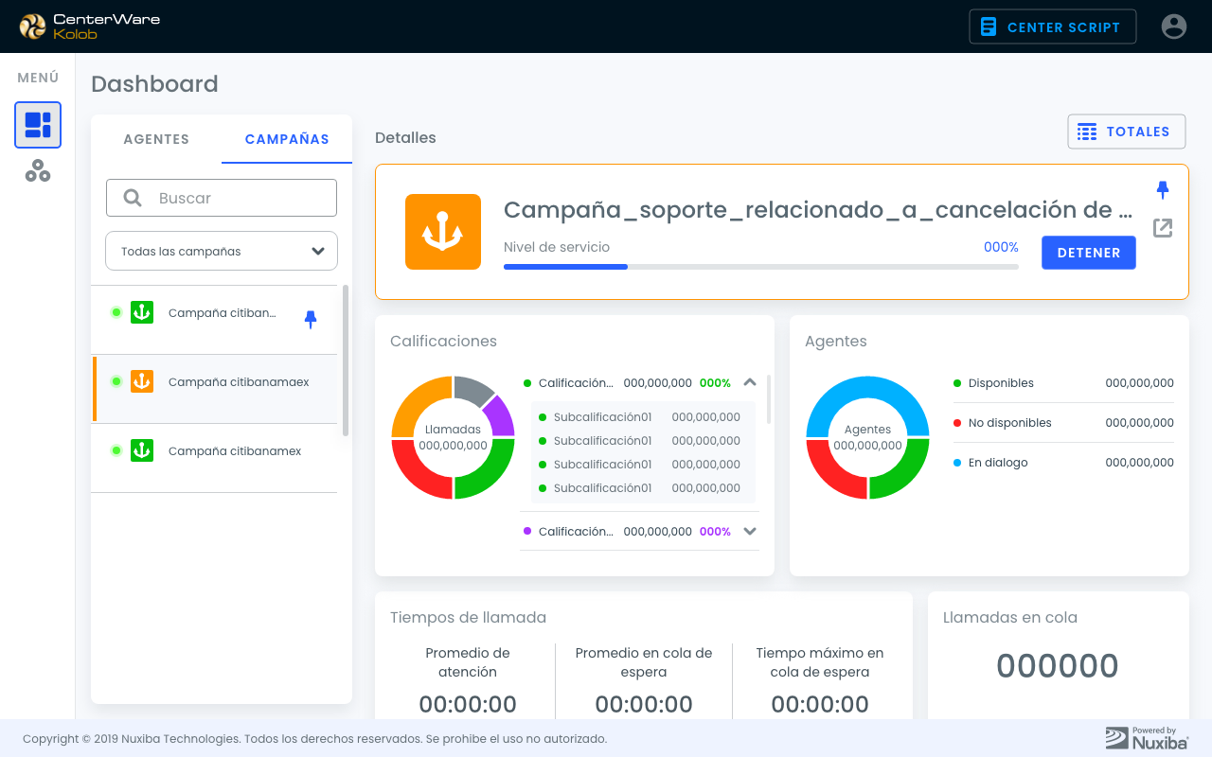Click the Promedio en cola de espera label
Screen dimensions: 1212x757
(x=644, y=662)
